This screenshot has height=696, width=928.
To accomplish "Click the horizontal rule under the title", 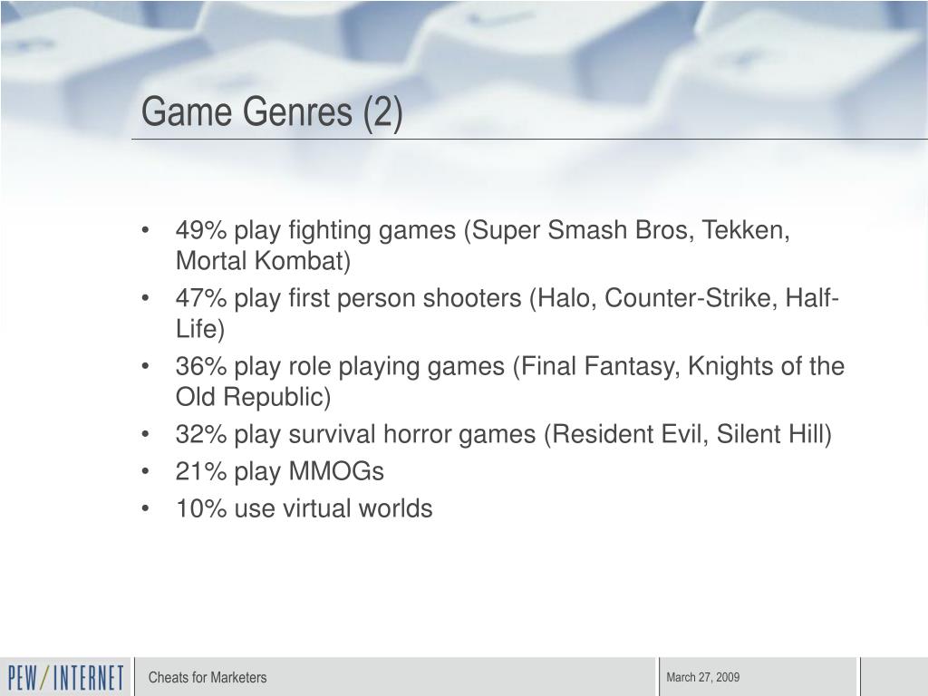I will coord(529,139).
